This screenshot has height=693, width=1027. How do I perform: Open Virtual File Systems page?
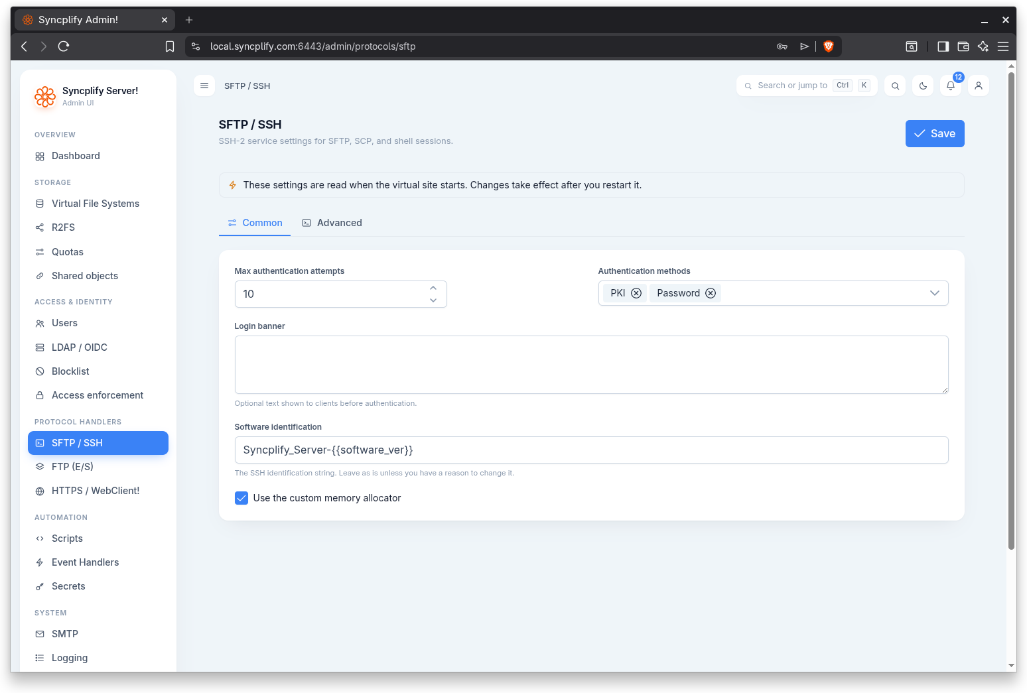[x=98, y=204]
